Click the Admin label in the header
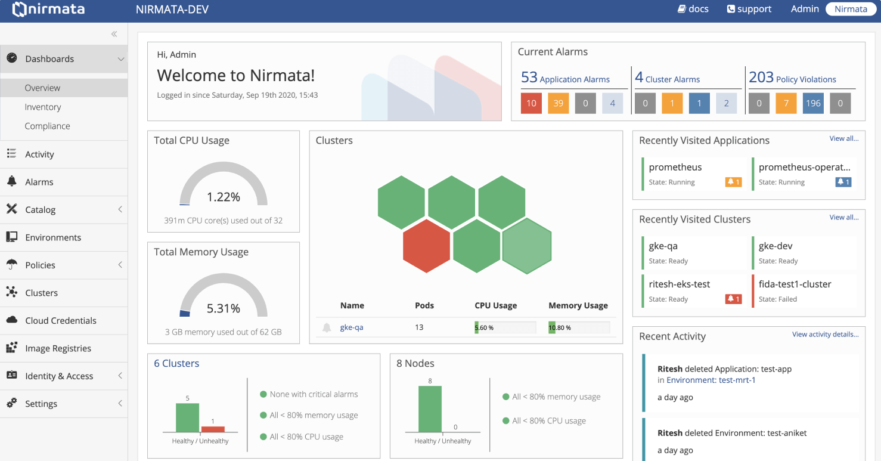881x461 pixels. (x=805, y=9)
